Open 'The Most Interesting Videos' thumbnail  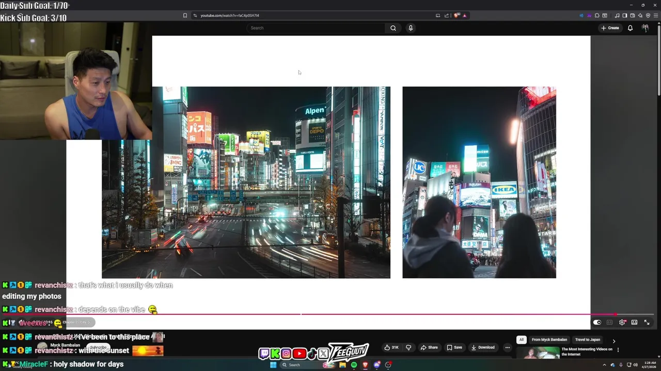point(538,353)
